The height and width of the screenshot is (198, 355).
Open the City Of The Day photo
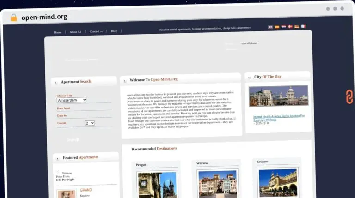(x=278, y=96)
